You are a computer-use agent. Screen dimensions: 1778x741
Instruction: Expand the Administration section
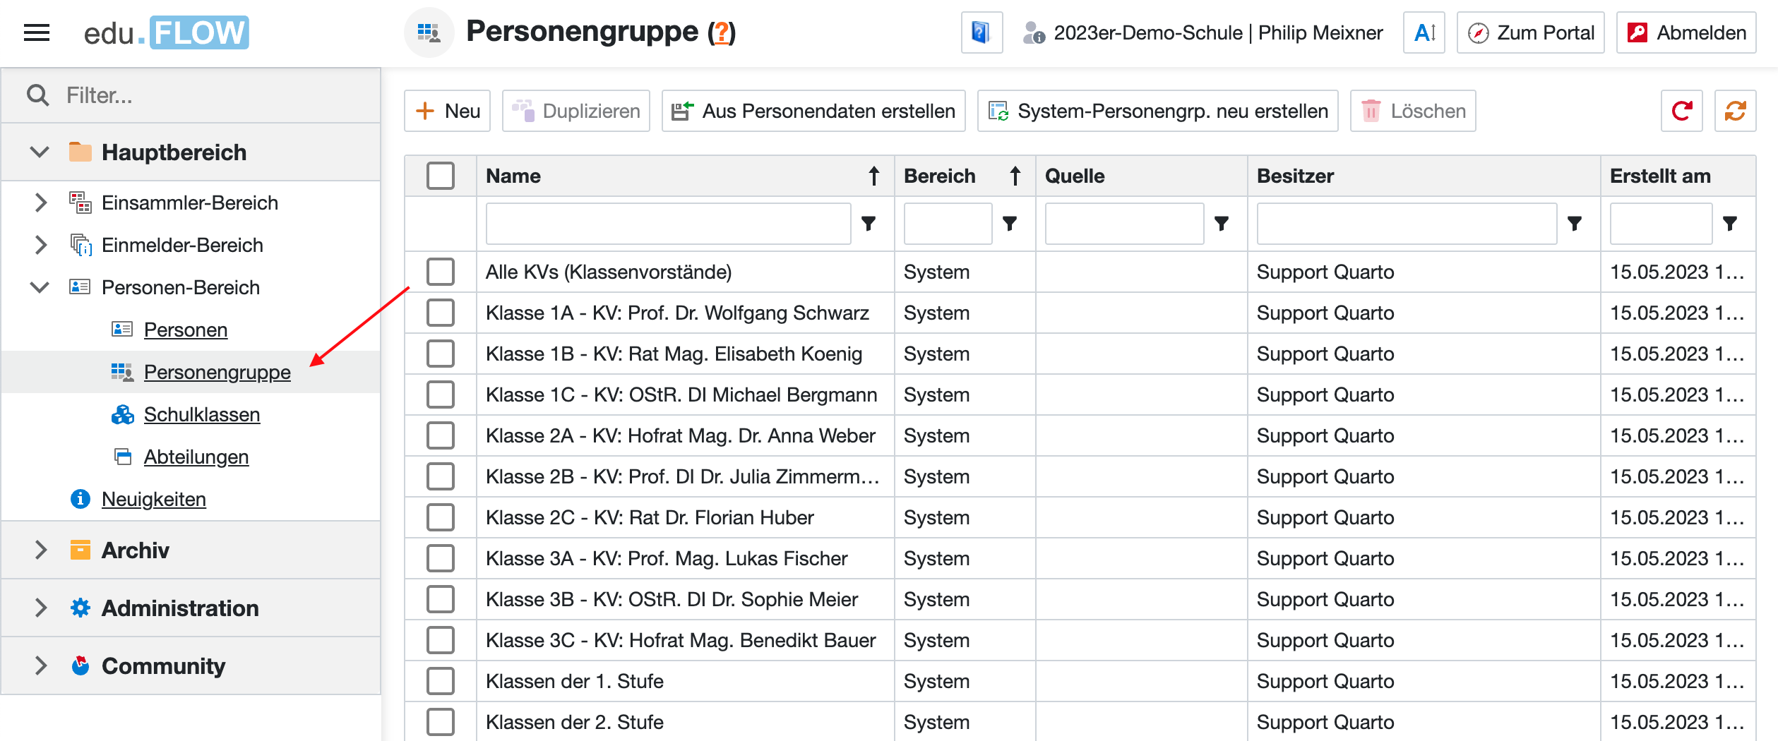[x=41, y=608]
